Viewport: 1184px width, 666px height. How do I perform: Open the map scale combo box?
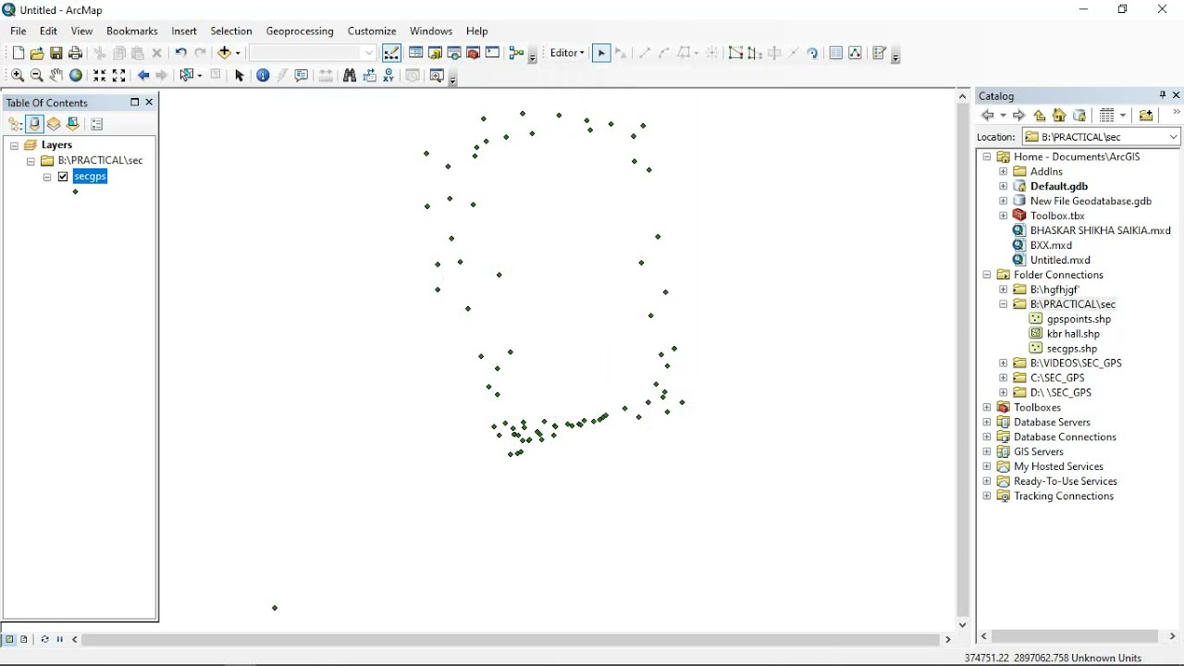point(313,54)
